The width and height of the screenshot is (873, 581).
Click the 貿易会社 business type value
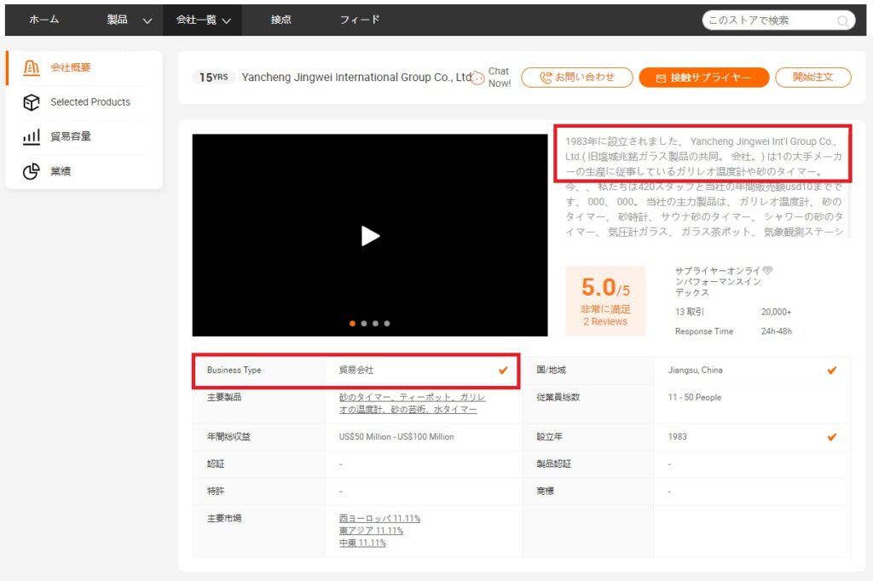[356, 370]
